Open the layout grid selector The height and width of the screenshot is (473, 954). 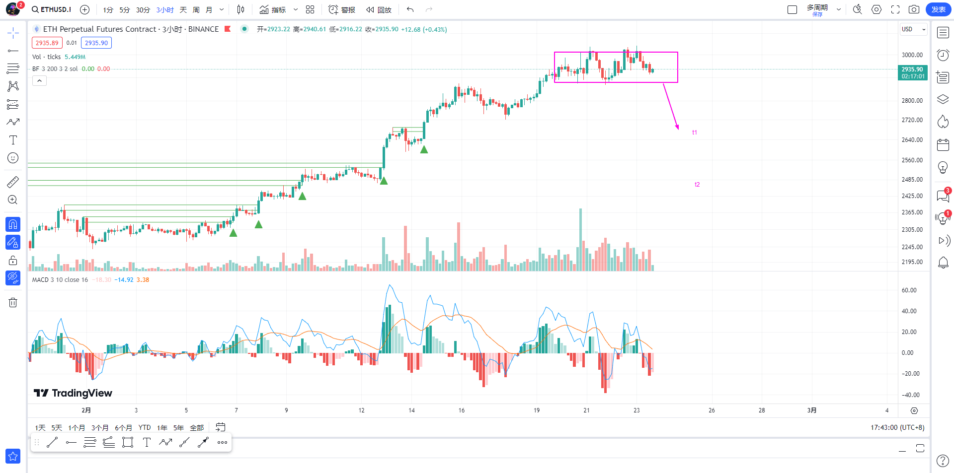click(x=310, y=9)
